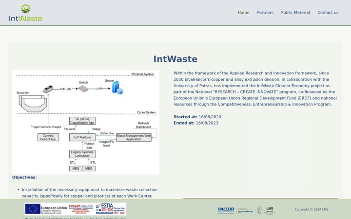Click the Copyright © 2024 LMS text
Image resolution: width=351 pixels, height=219 pixels.
point(311,209)
